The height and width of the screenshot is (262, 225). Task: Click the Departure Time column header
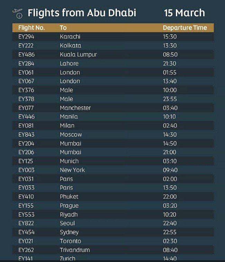click(x=185, y=28)
